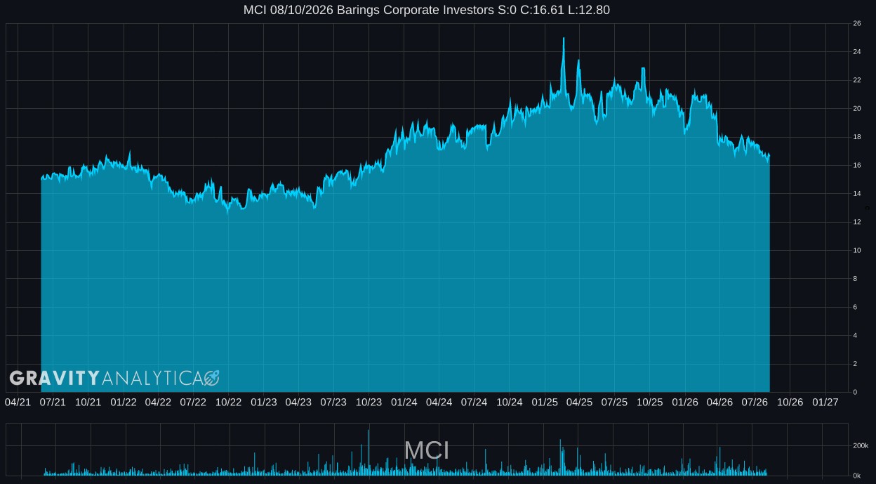The image size is (876, 484).
Task: Click the 200k volume axis label
Action: [x=861, y=446]
